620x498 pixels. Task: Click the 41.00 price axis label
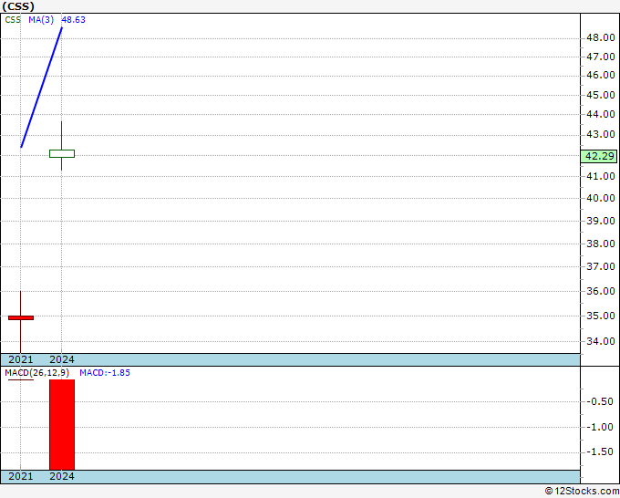click(601, 176)
